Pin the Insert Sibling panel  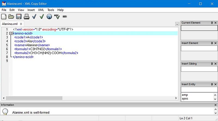212,64
